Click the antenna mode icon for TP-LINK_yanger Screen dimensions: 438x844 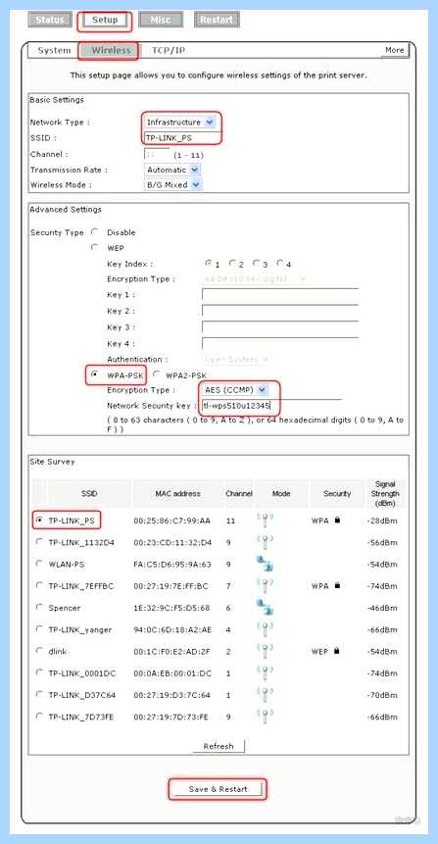[265, 629]
